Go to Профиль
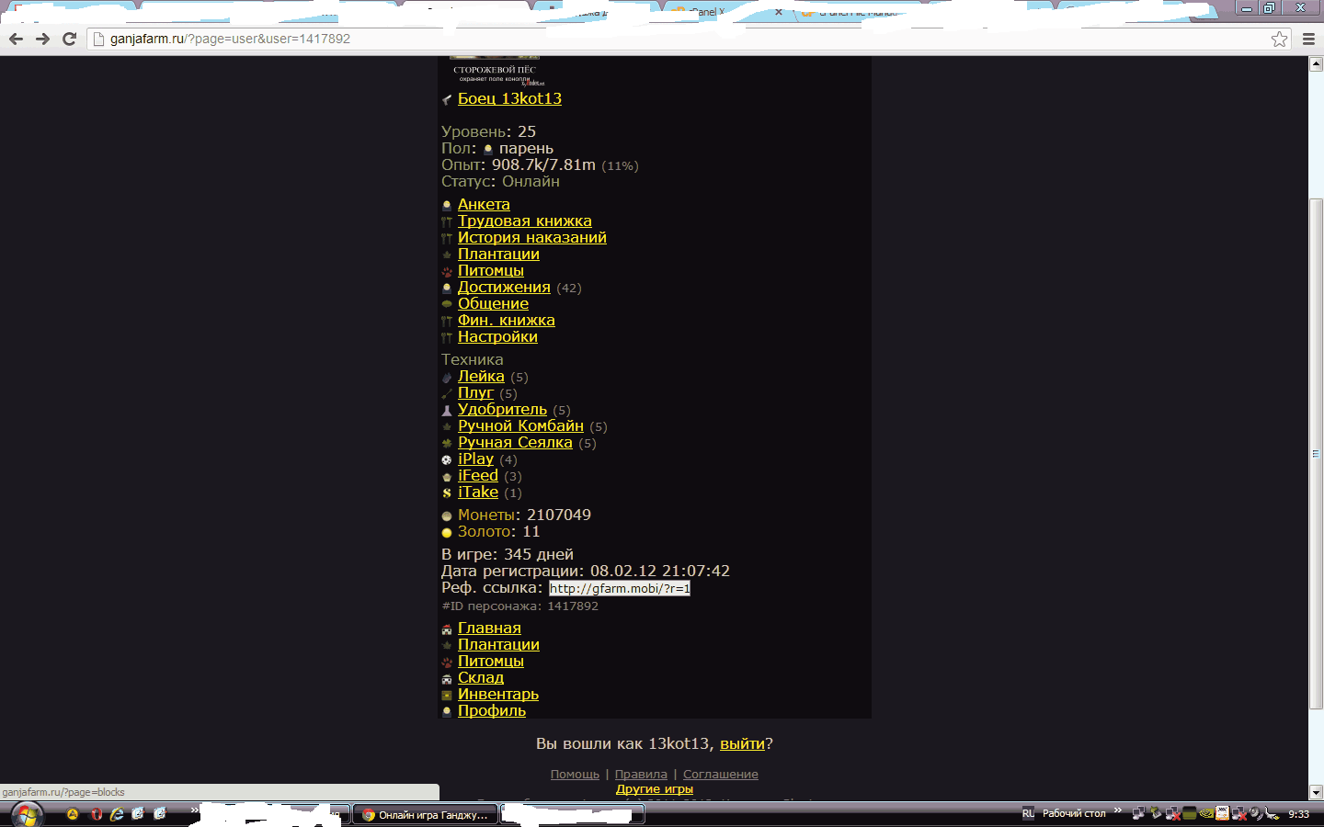The height and width of the screenshot is (827, 1324). 492,710
